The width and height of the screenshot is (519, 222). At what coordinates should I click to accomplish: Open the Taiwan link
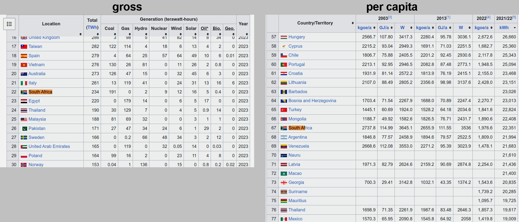tap(35, 47)
